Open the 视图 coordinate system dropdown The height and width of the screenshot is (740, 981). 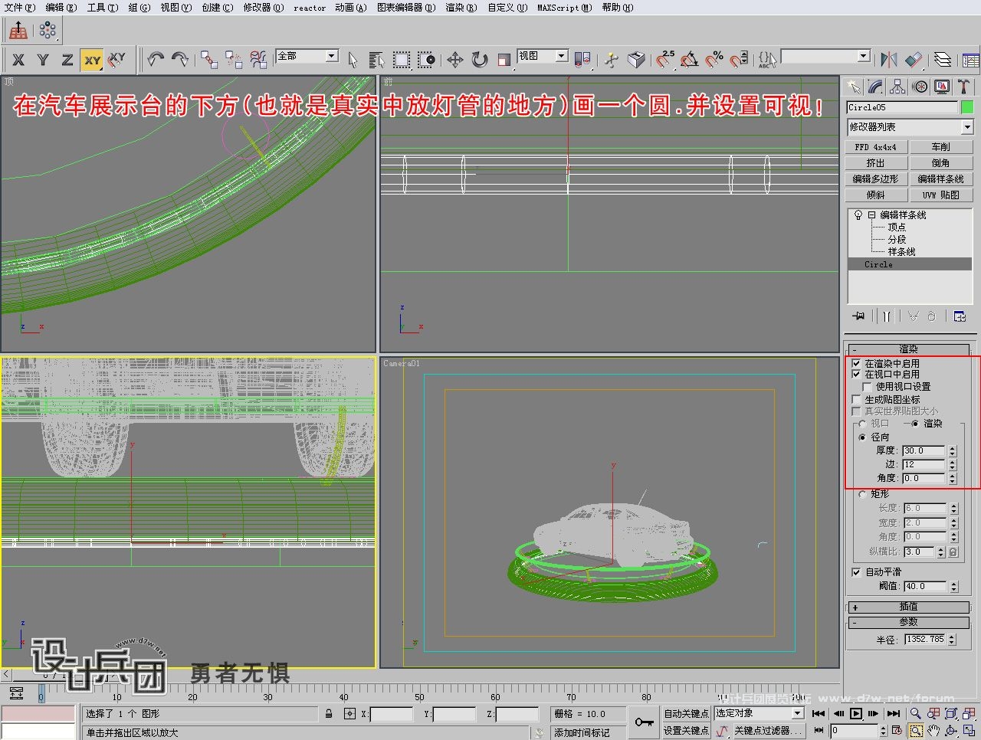coord(543,56)
